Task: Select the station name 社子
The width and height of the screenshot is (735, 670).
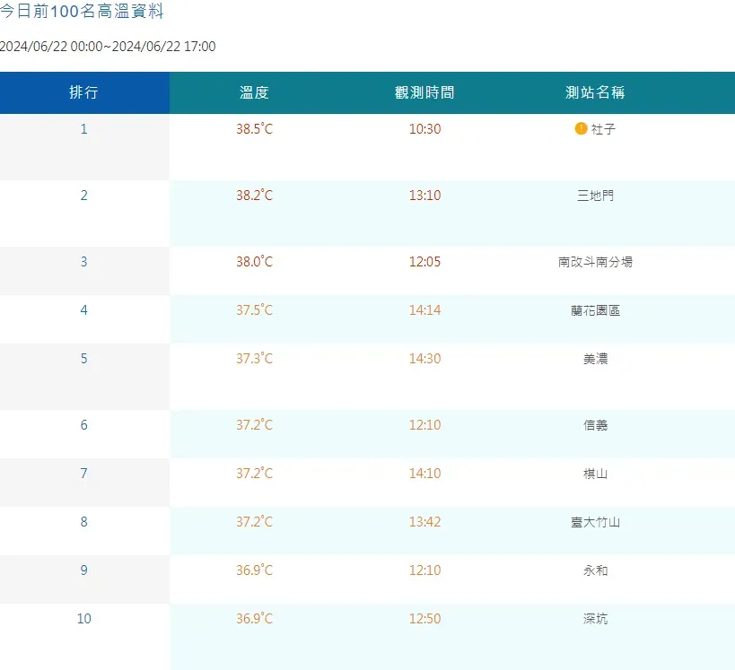Action: pos(603,129)
